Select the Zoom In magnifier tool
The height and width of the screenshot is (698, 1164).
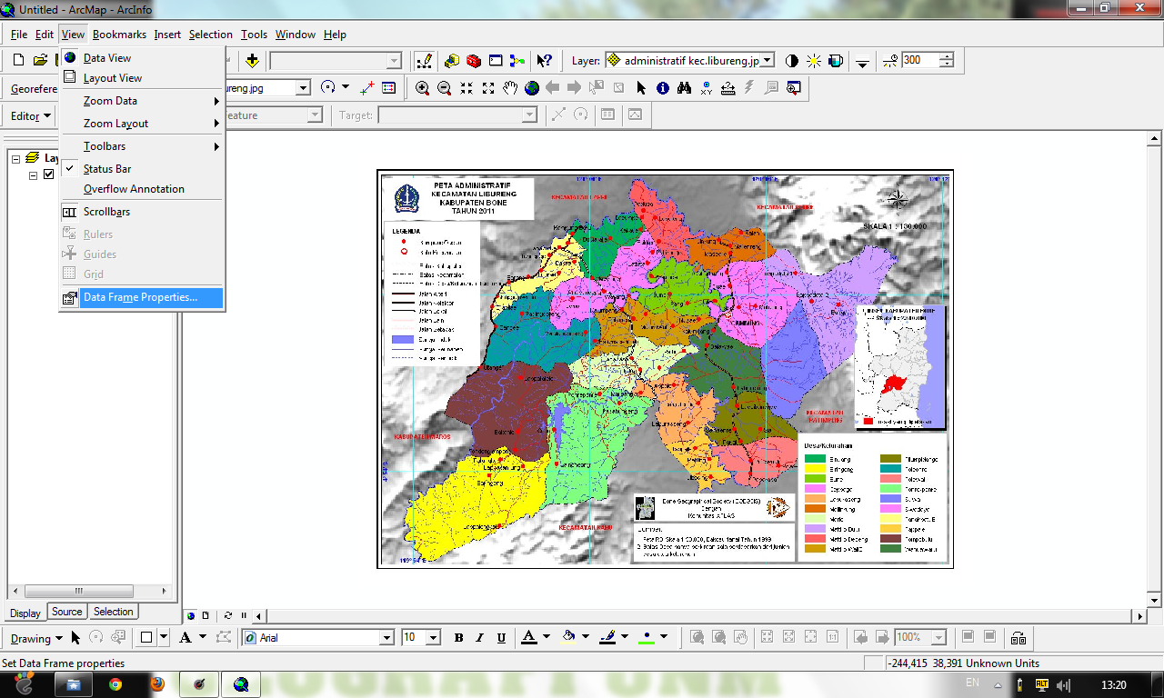(423, 88)
